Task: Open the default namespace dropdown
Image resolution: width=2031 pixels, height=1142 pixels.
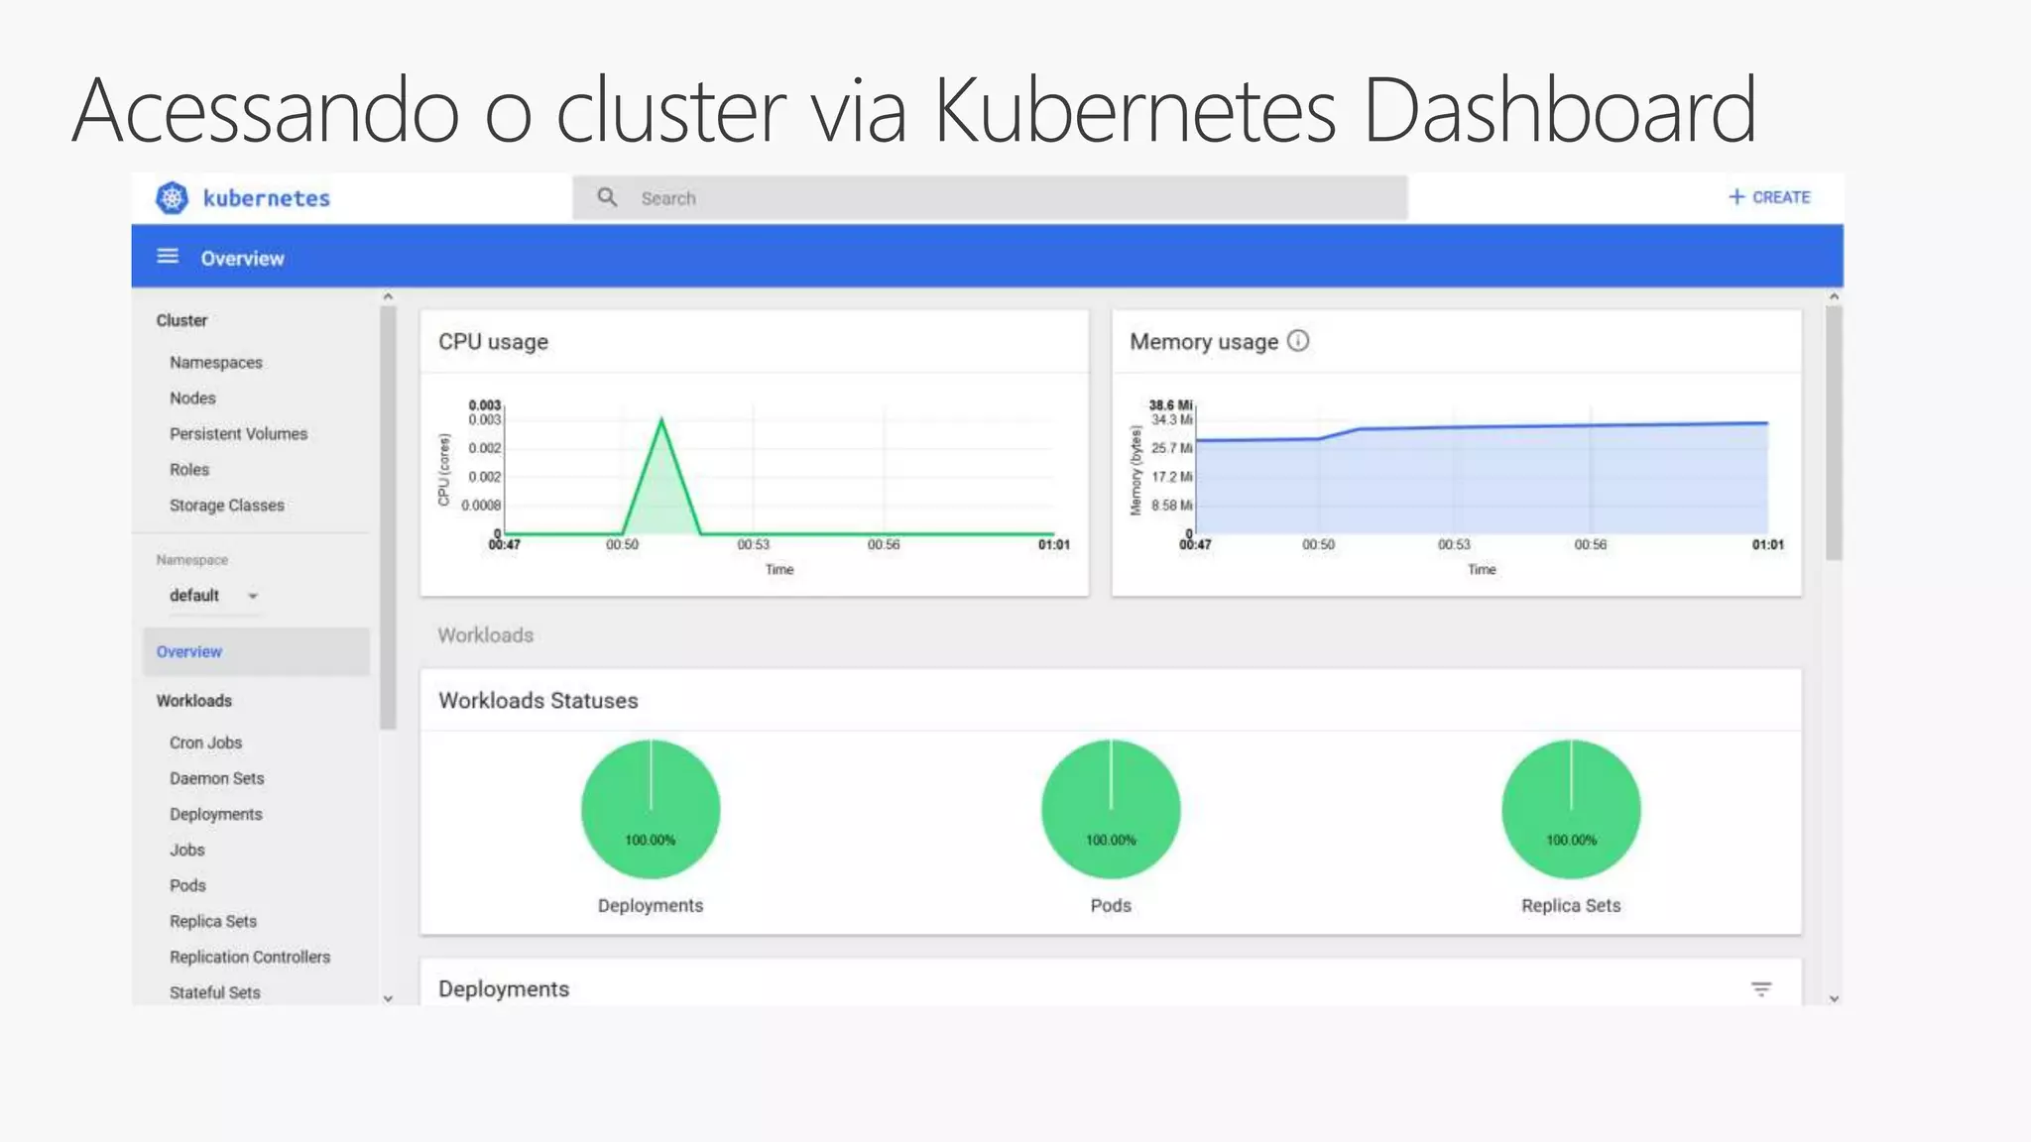Action: point(213,596)
